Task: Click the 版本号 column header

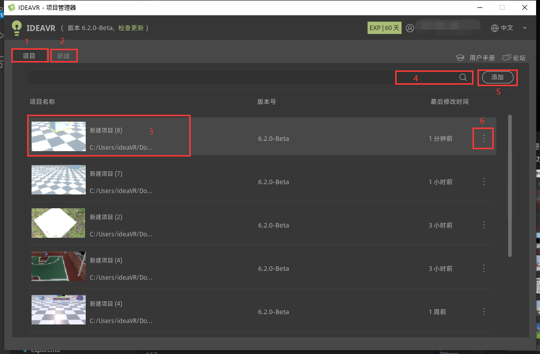Action: (x=267, y=101)
